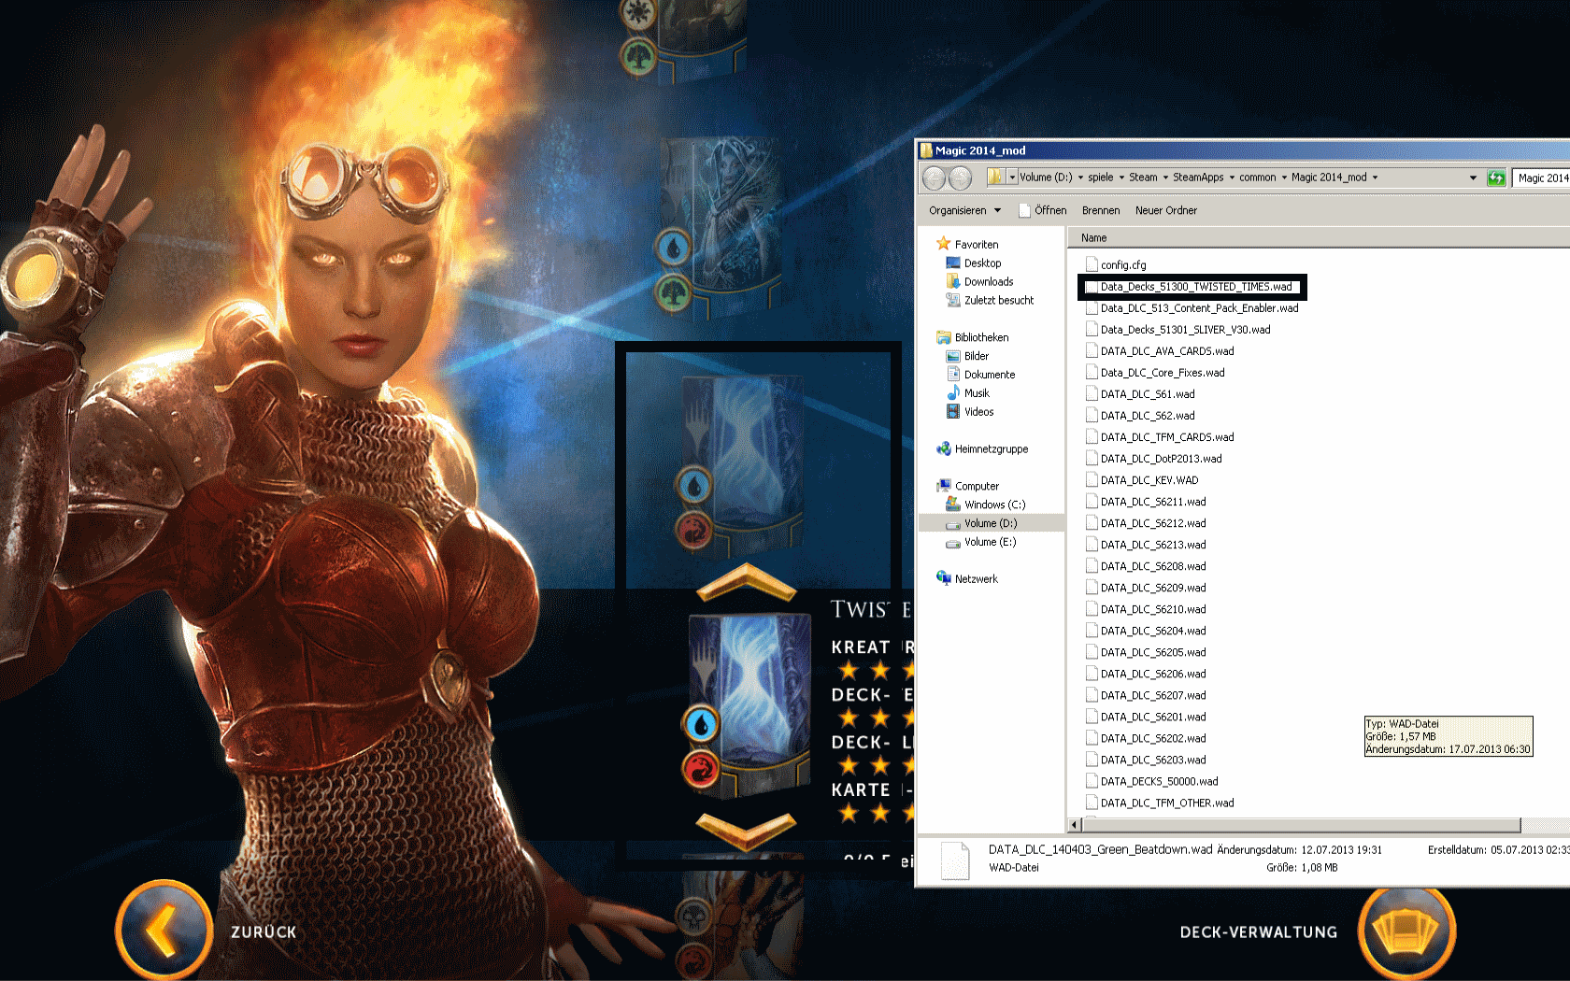Click the golden down arrow below the deck

(746, 830)
